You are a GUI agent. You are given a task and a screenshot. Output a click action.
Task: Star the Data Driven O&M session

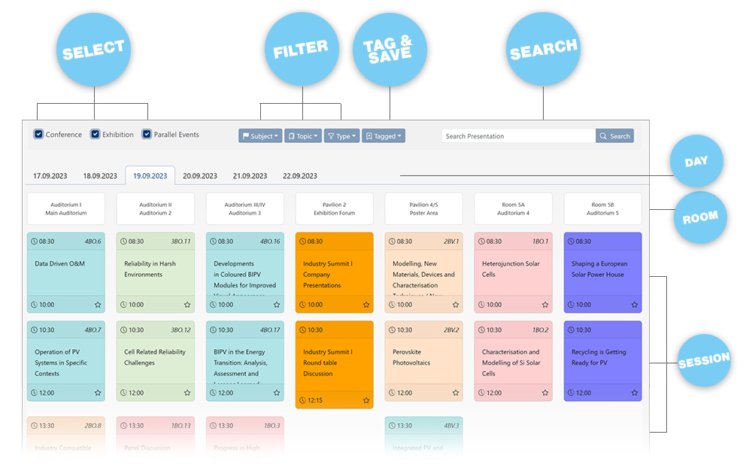tap(98, 305)
